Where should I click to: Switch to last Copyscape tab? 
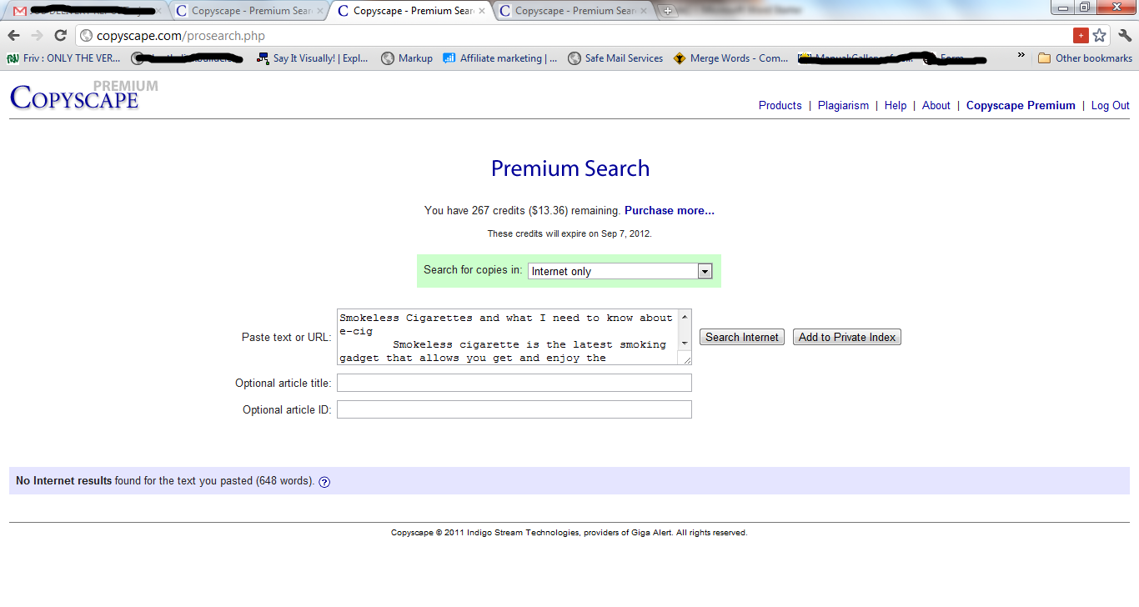(572, 12)
